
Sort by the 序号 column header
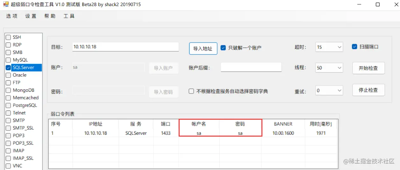pos(61,124)
